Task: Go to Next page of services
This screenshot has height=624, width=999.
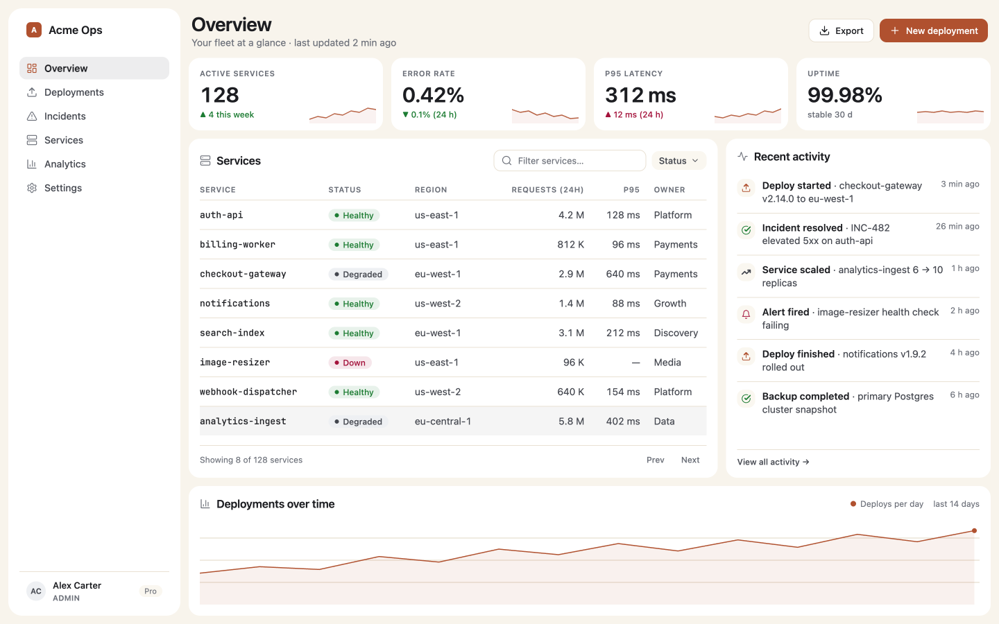Action: pos(690,460)
